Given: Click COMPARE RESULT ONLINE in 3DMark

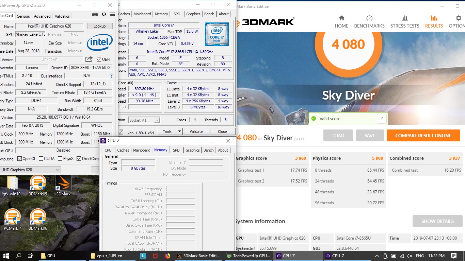Looking at the screenshot, I should [x=423, y=136].
